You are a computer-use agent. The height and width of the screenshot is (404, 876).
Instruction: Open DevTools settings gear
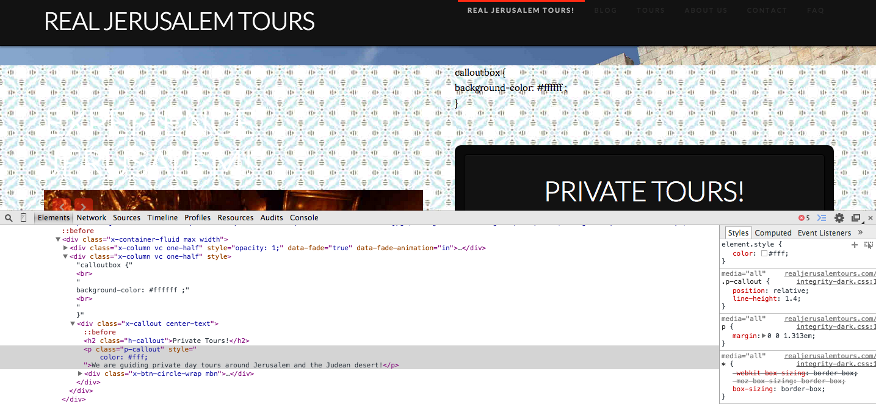[839, 218]
